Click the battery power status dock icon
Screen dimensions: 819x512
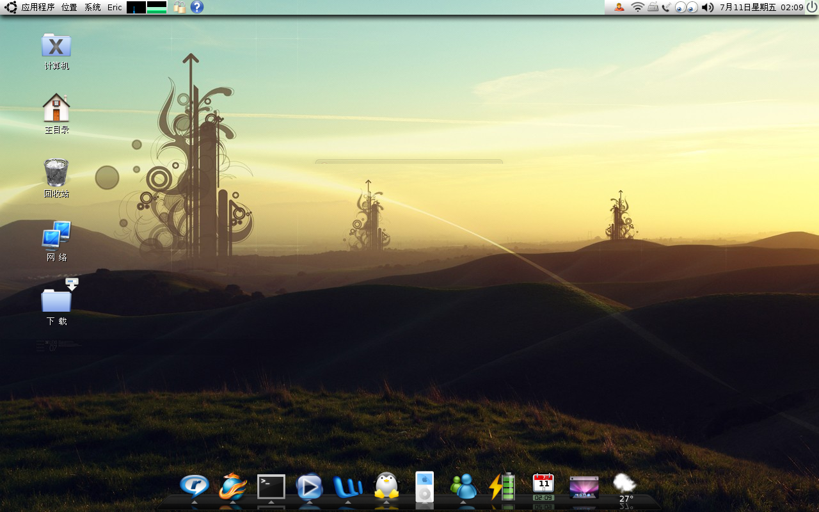point(502,486)
